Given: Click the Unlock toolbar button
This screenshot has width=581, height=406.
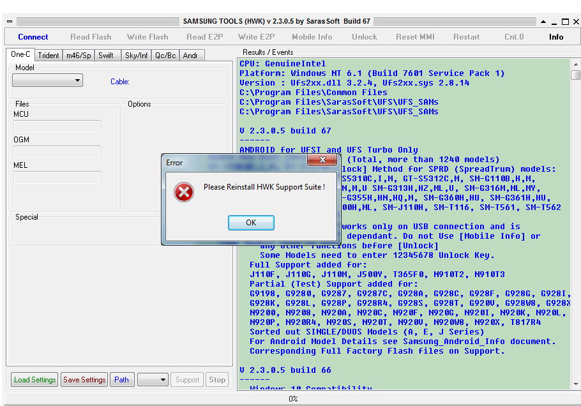Looking at the screenshot, I should tap(365, 37).
